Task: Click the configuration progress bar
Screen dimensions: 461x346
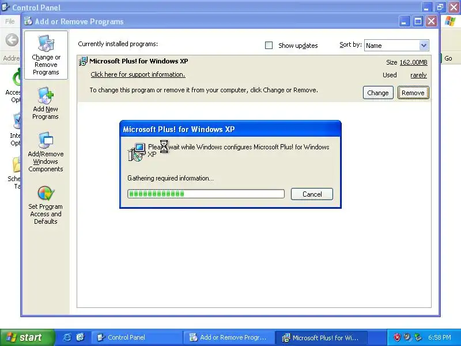Action: coord(206,194)
